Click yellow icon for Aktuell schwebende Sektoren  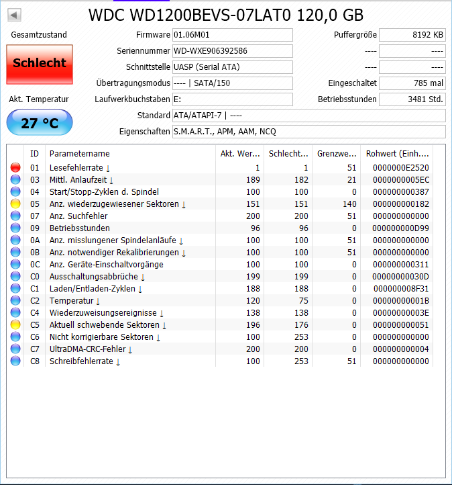[15, 324]
